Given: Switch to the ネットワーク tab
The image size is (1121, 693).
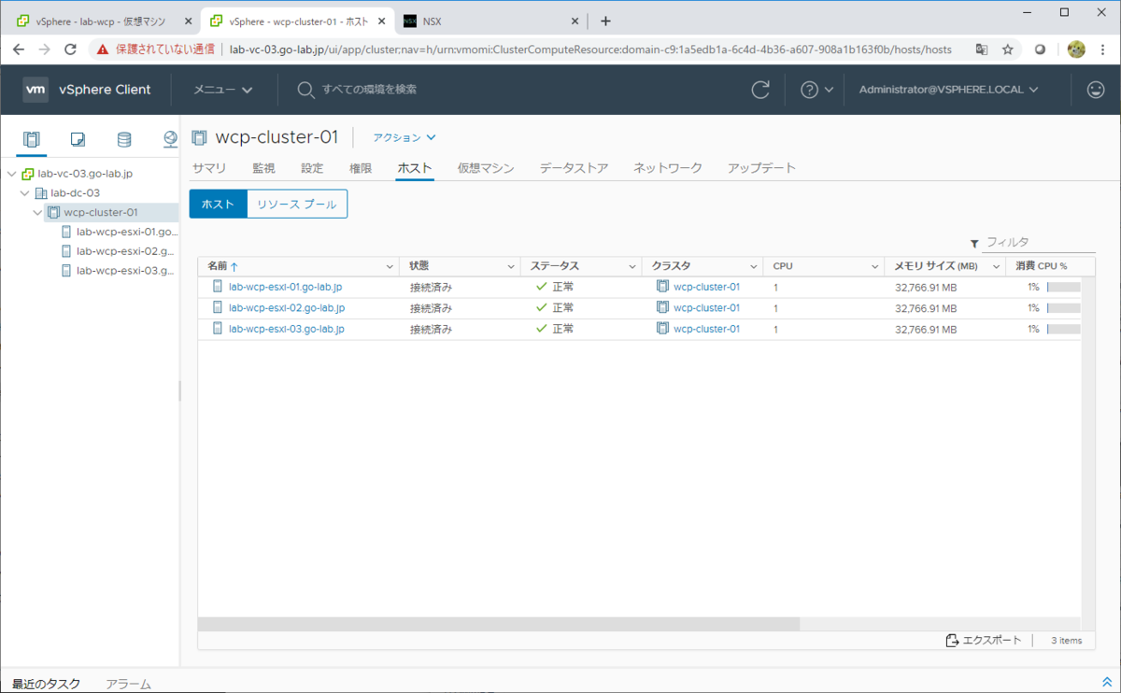Looking at the screenshot, I should pyautogui.click(x=668, y=168).
